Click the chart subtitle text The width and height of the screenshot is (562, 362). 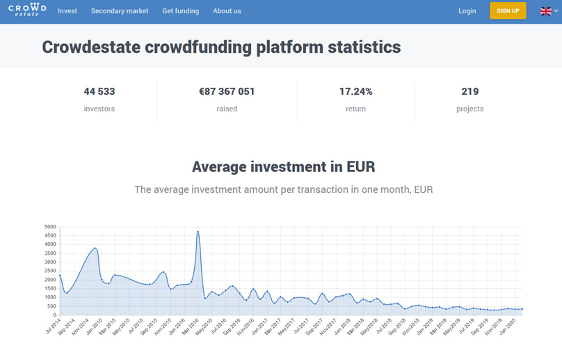(284, 189)
